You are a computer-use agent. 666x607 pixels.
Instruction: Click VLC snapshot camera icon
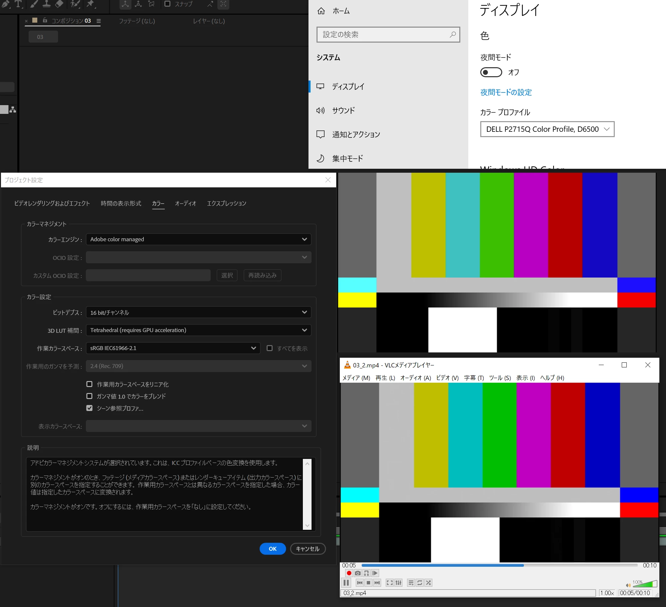(357, 573)
